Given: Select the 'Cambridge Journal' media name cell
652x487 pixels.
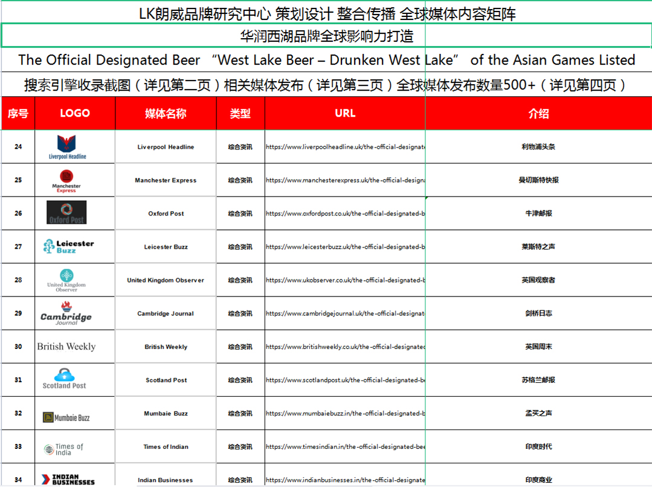Looking at the screenshot, I should pos(166,313).
